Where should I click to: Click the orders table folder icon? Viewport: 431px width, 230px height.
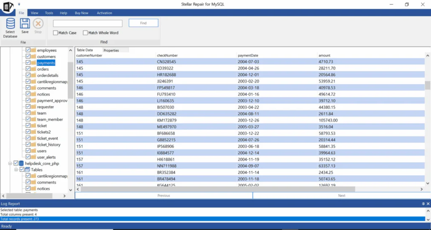[x=34, y=69]
